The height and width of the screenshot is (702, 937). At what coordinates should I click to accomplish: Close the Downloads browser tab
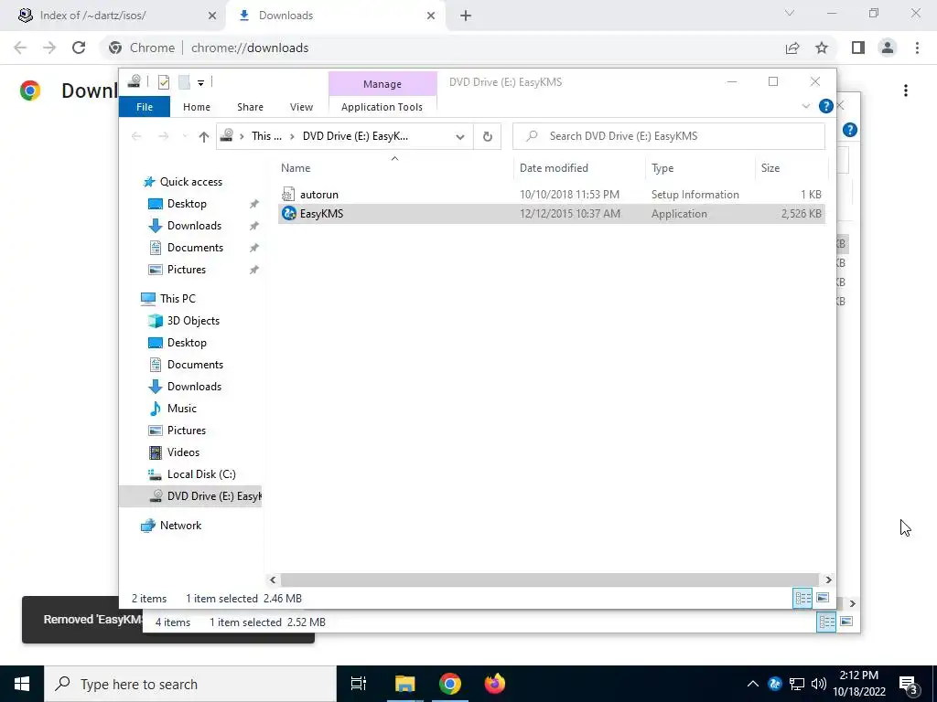(x=431, y=16)
